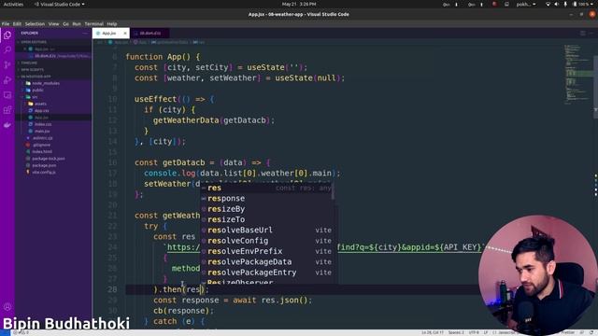The width and height of the screenshot is (598, 336).
Task: Select the 'resolvePackageData' autocomplete suggestion
Action: [x=266, y=262]
